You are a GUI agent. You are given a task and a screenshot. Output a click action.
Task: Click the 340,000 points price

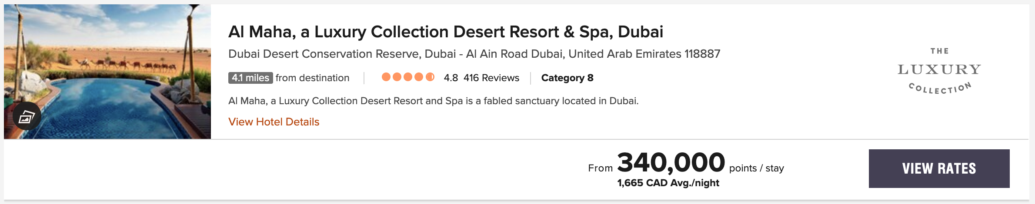[671, 163]
